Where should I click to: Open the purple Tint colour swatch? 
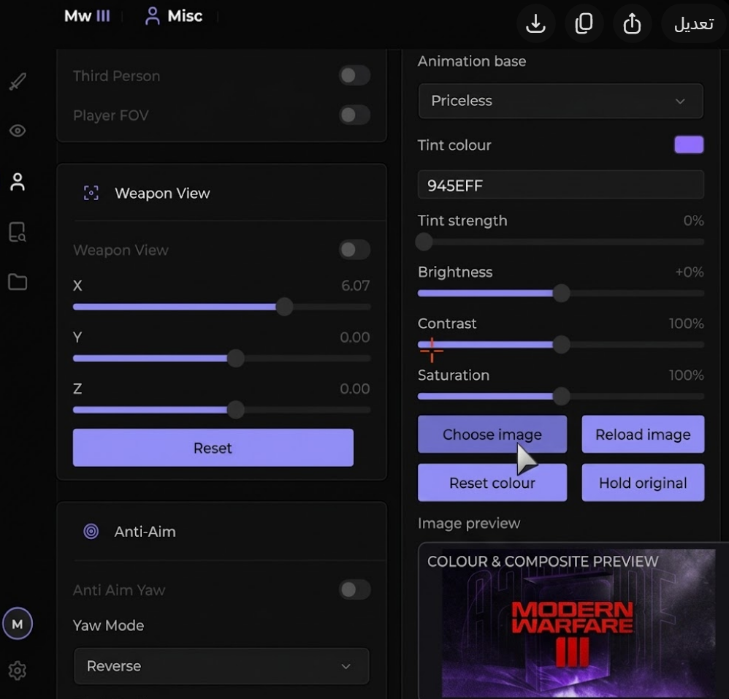(x=689, y=145)
